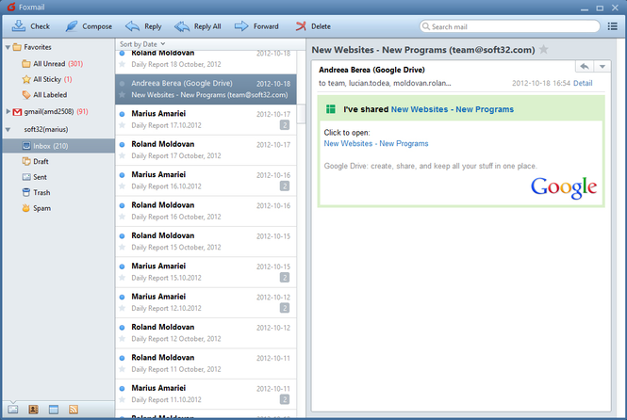Click quick reply arrow in message header
This screenshot has width=627, height=420.
tap(585, 66)
